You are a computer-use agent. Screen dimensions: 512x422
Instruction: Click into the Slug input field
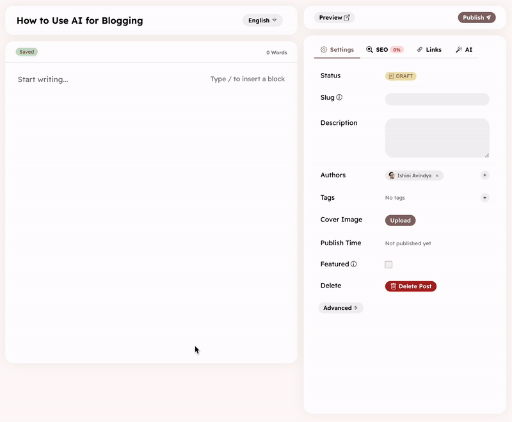coord(437,99)
